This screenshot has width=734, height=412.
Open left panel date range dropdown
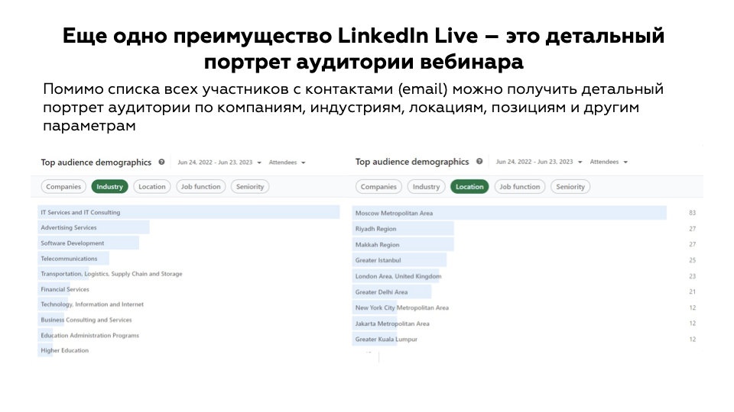[x=219, y=162]
